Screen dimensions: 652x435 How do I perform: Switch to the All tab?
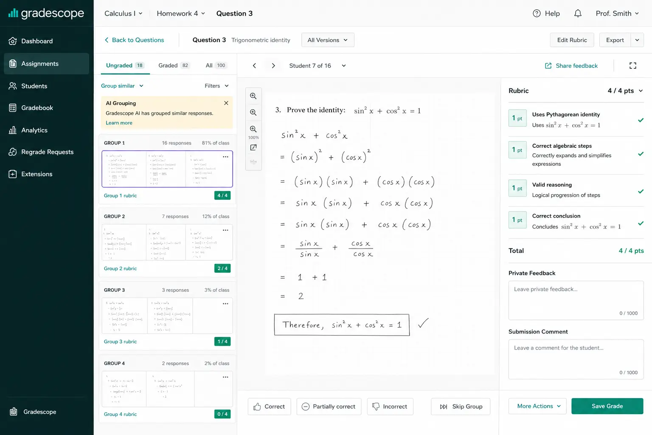pos(216,65)
